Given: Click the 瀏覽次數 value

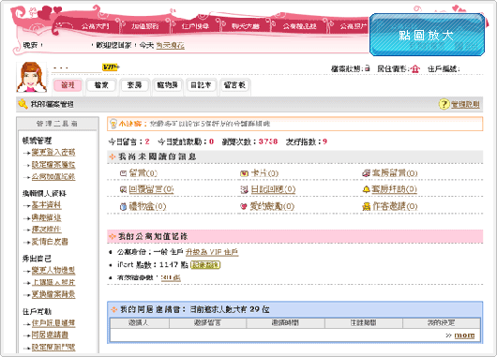Looking at the screenshot, I should (x=268, y=141).
